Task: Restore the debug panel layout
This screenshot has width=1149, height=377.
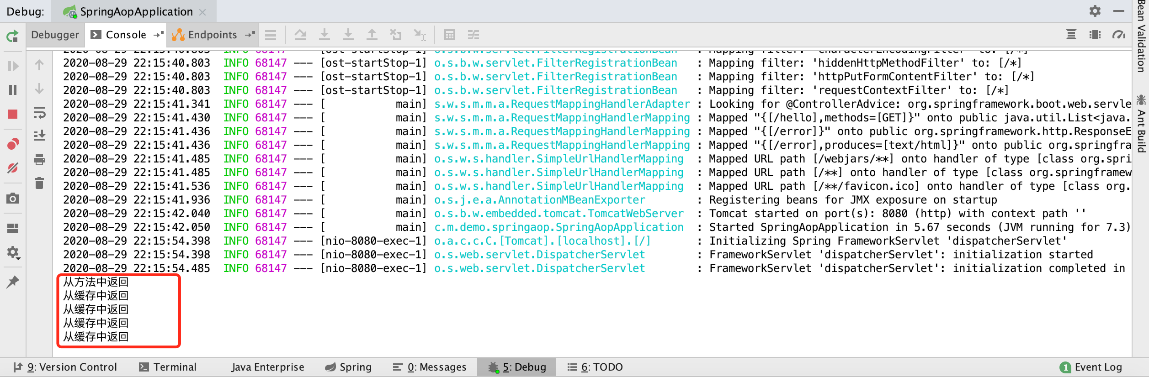Action: click(x=13, y=228)
